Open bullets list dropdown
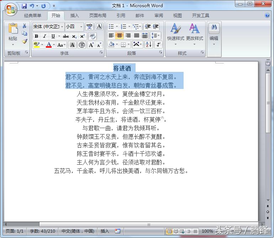Screen dimensions: 274x238 coord(117,27)
